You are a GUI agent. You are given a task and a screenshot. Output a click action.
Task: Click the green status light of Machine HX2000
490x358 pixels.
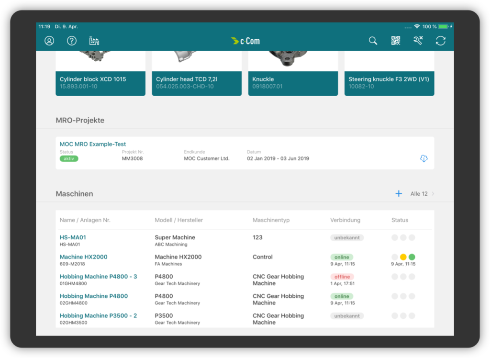tap(412, 257)
